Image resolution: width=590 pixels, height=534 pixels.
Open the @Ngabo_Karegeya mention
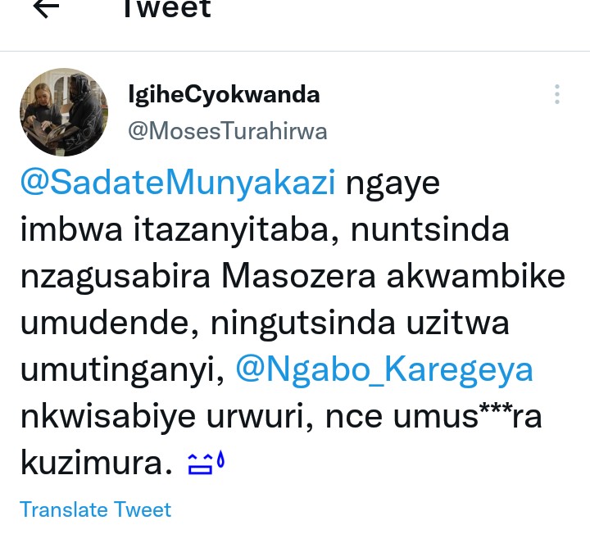coord(384,369)
